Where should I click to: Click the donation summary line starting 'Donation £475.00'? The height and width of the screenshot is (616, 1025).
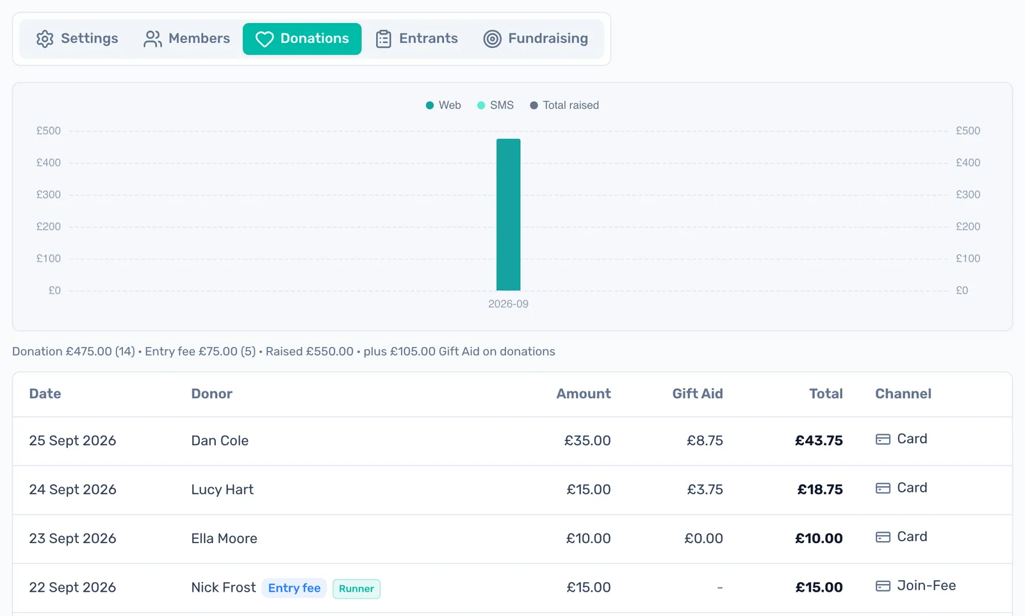click(x=284, y=352)
